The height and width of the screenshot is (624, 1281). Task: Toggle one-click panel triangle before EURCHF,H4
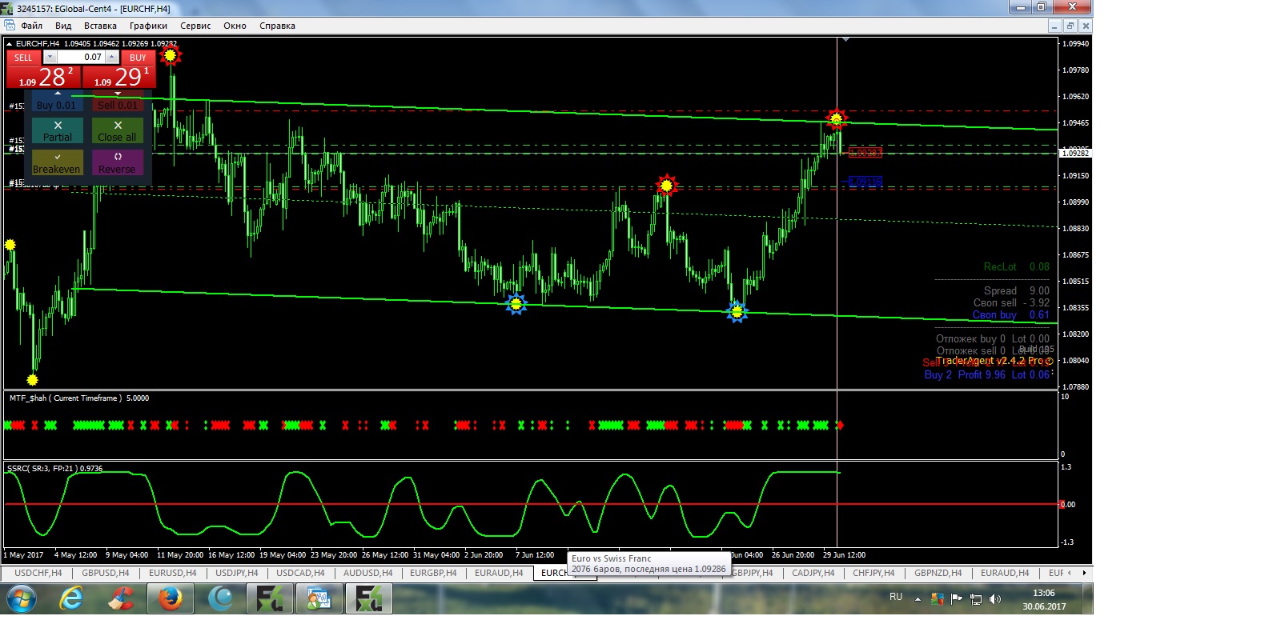click(10, 44)
